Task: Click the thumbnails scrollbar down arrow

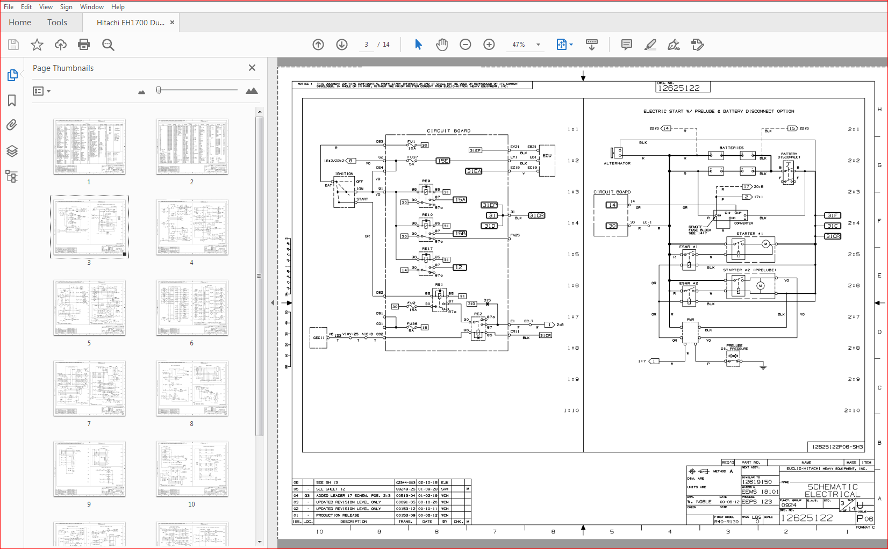Action: pyautogui.click(x=260, y=542)
